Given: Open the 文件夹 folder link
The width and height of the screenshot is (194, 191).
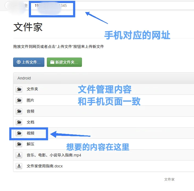Looking at the screenshot, I should pyautogui.click(x=32, y=89).
